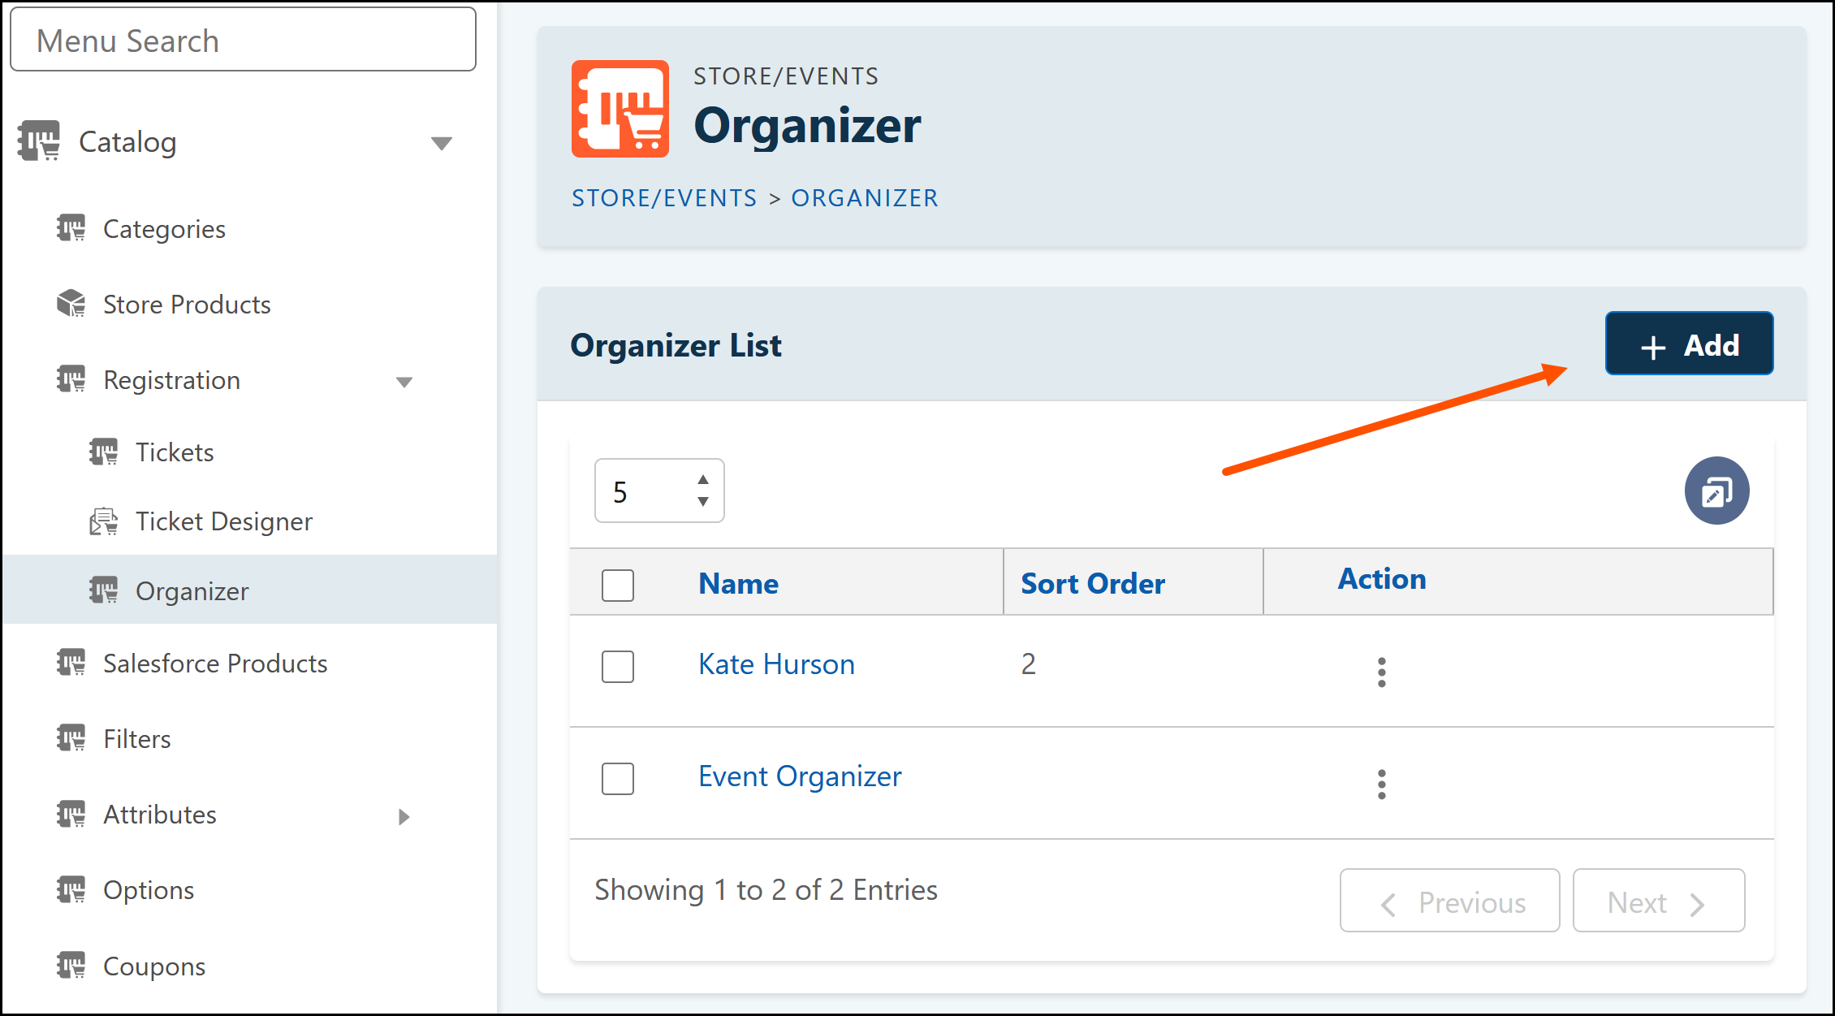
Task: Click the Catalog section icon in sidebar
Action: [x=39, y=141]
